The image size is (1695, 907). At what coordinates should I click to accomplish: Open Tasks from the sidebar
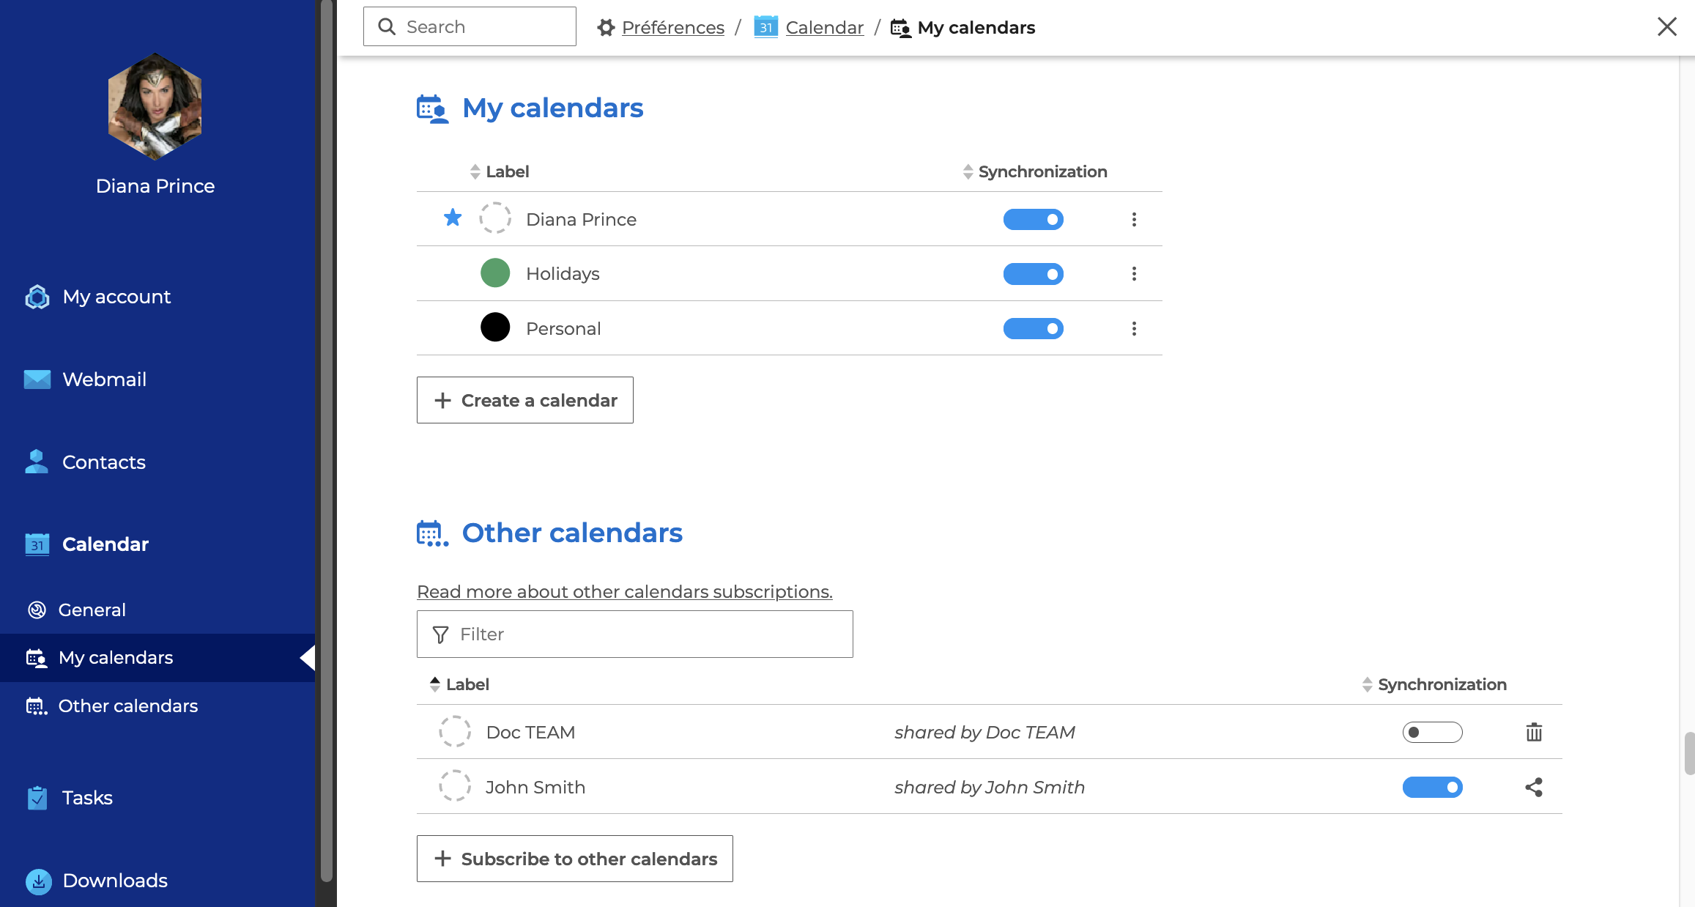[x=86, y=797]
